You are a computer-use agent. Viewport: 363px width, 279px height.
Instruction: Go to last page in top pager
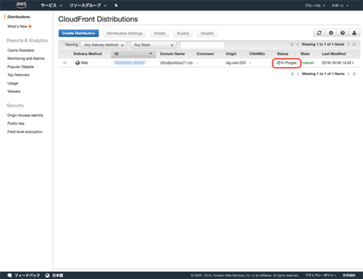(x=354, y=44)
